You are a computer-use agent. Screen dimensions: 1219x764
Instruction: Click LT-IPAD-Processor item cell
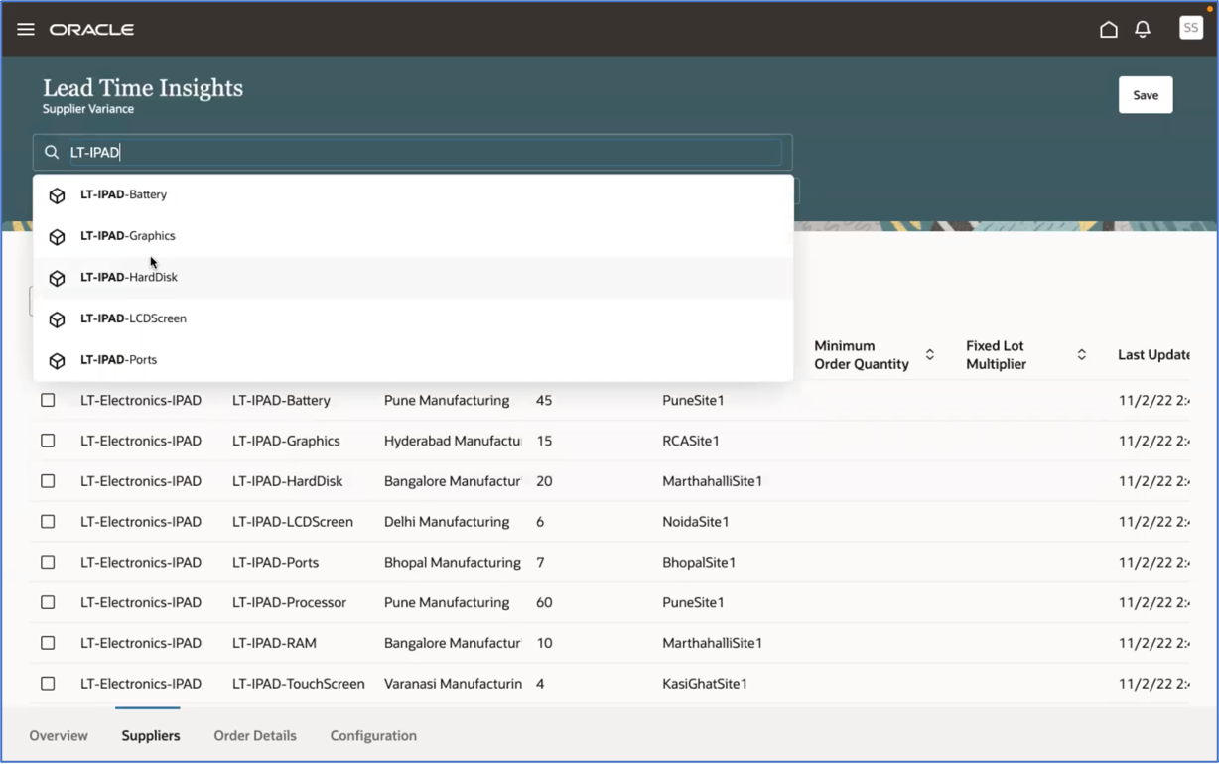(290, 602)
